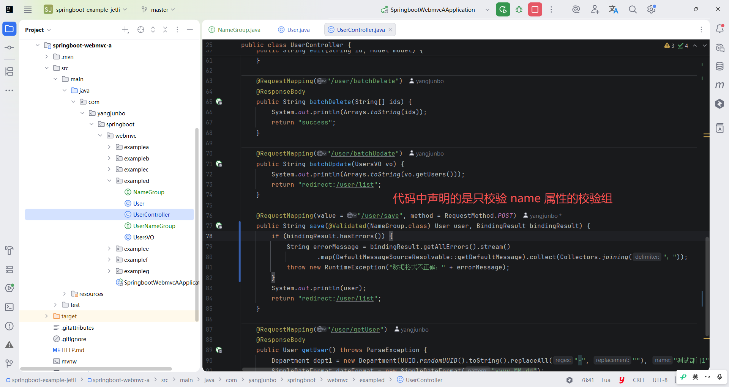
Task: Collapse the exampled package
Action: (x=109, y=181)
